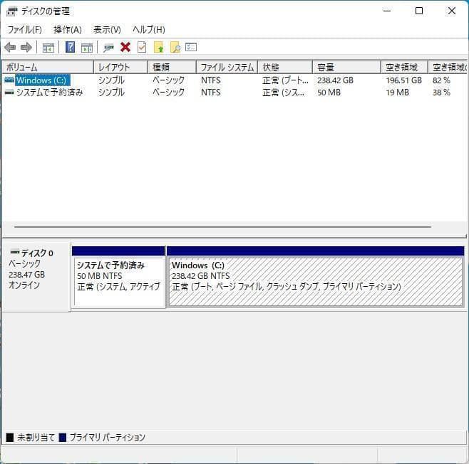Click the red X delete icon
This screenshot has width=469, height=464.
(x=125, y=47)
